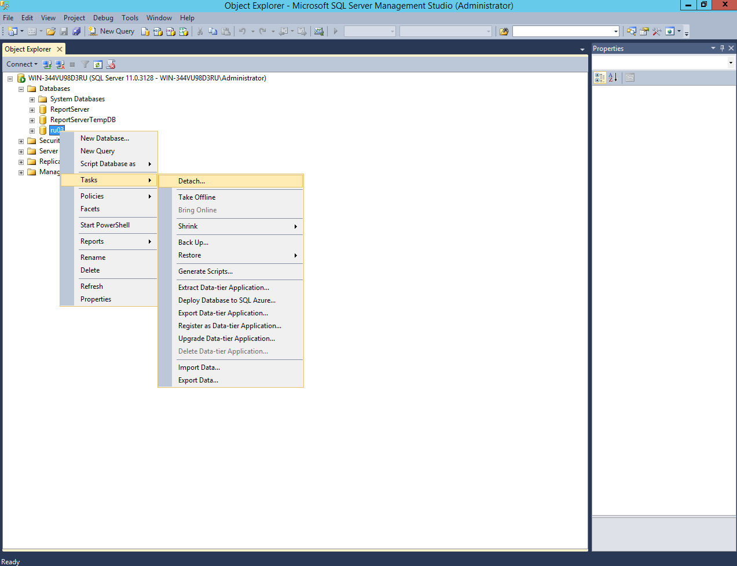Choose Detach... from the Tasks submenu
Image resolution: width=737 pixels, height=566 pixels.
pos(231,181)
